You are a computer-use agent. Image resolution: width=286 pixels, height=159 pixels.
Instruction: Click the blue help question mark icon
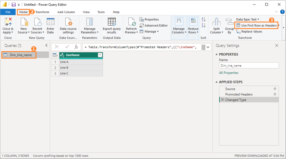[282, 12]
